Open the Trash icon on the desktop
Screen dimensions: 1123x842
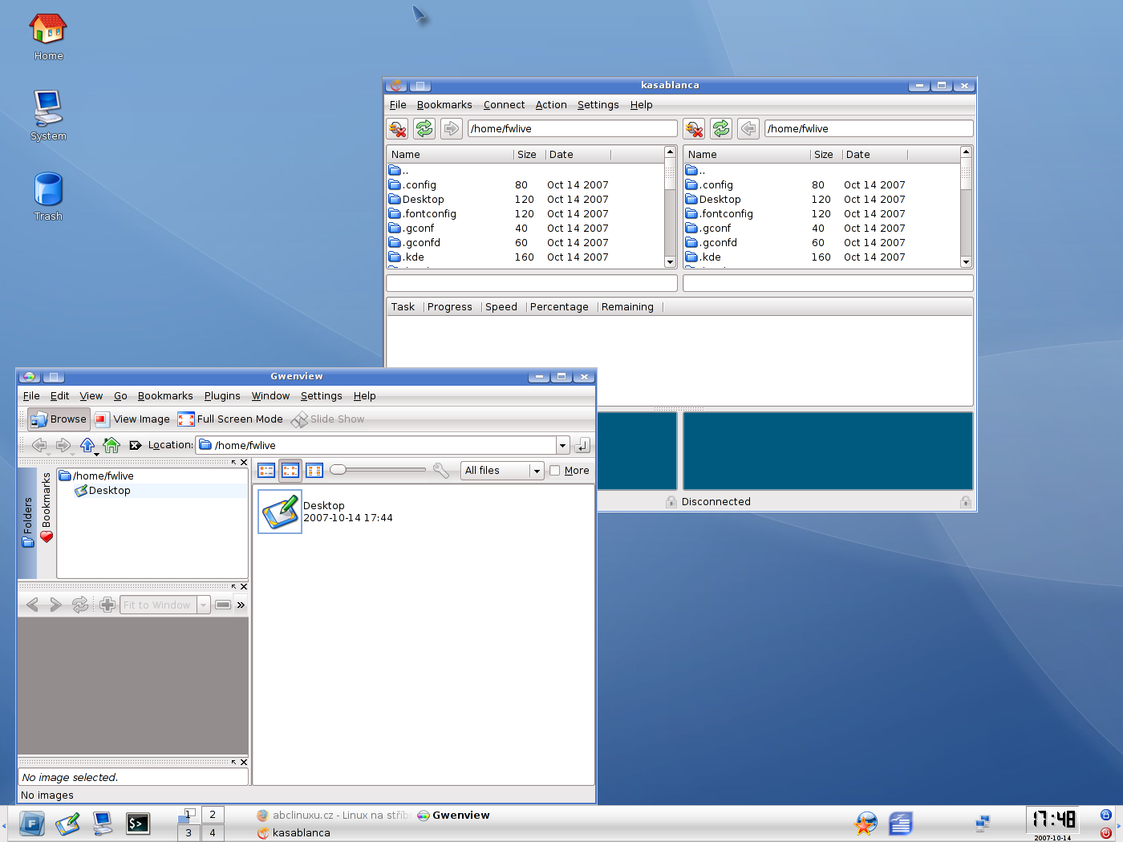(48, 197)
